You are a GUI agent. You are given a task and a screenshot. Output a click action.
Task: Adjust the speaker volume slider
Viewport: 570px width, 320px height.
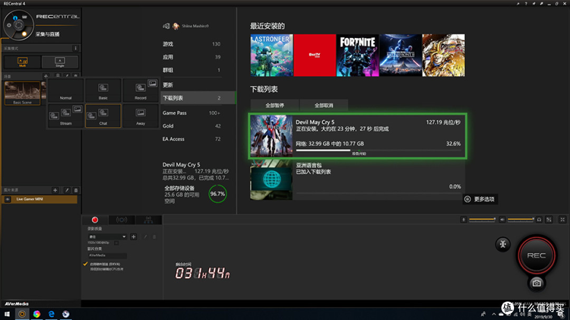(520, 219)
